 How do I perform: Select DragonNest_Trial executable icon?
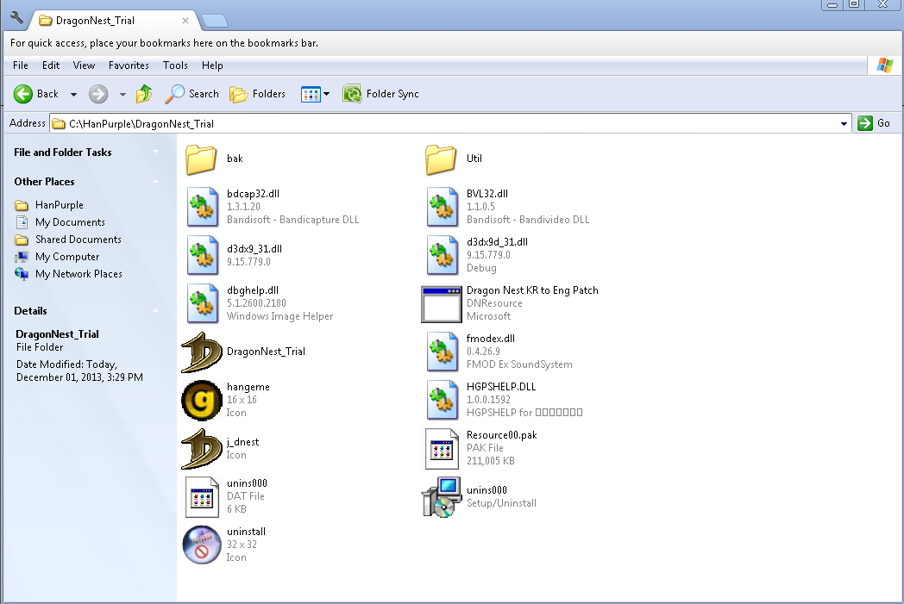click(202, 352)
